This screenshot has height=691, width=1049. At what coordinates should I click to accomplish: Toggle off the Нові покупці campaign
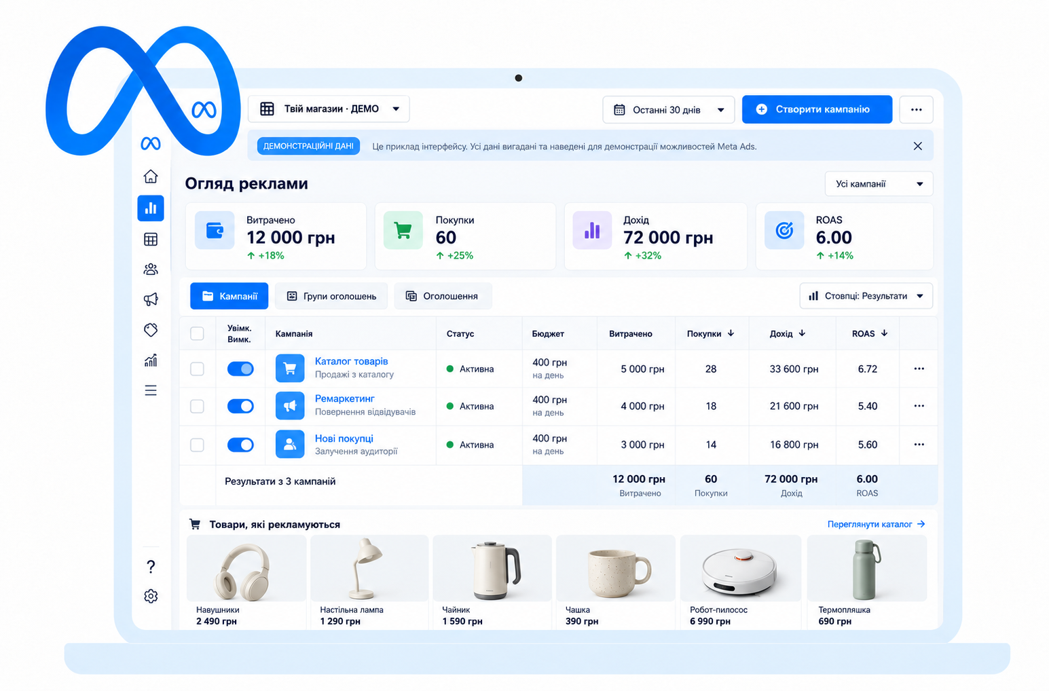point(240,445)
